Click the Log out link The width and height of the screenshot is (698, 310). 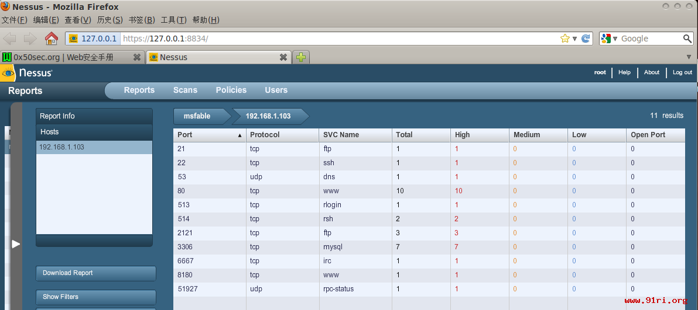(x=682, y=72)
